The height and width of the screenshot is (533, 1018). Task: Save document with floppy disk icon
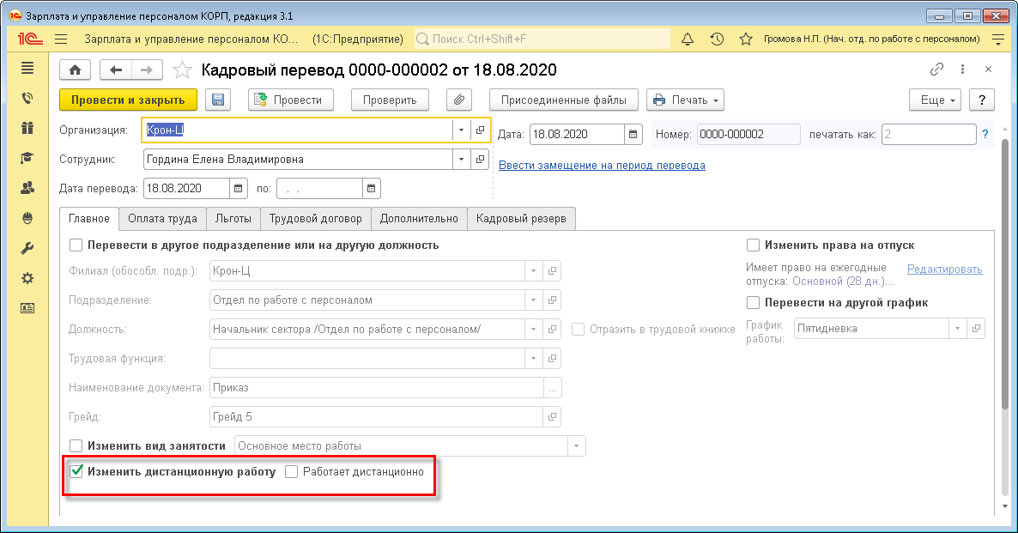[218, 100]
